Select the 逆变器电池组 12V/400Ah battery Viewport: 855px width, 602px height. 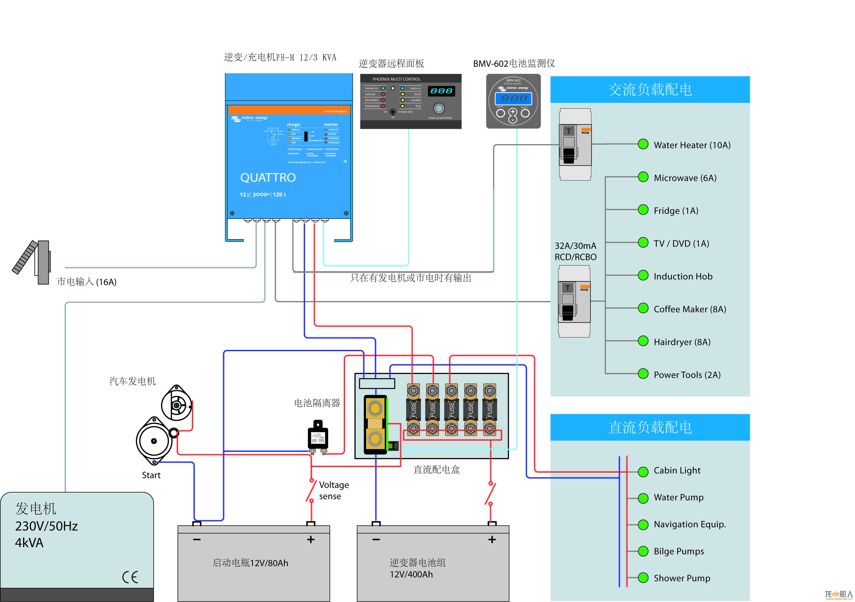433,562
